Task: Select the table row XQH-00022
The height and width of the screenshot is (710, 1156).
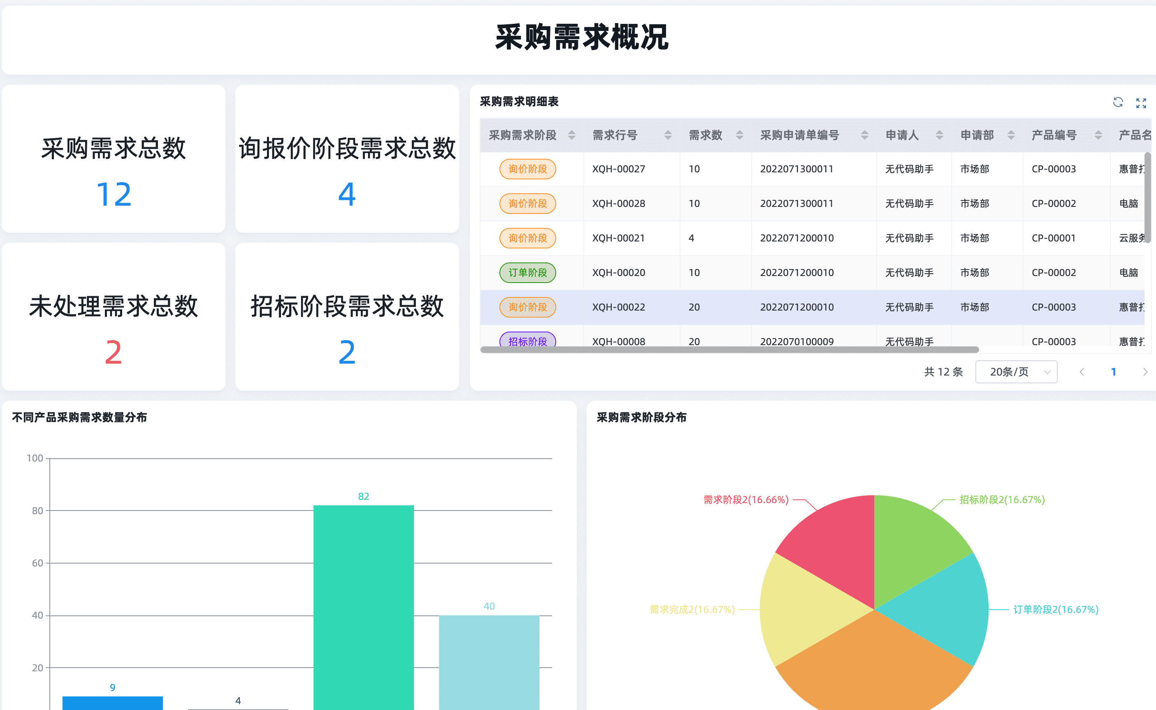Action: pyautogui.click(x=618, y=307)
